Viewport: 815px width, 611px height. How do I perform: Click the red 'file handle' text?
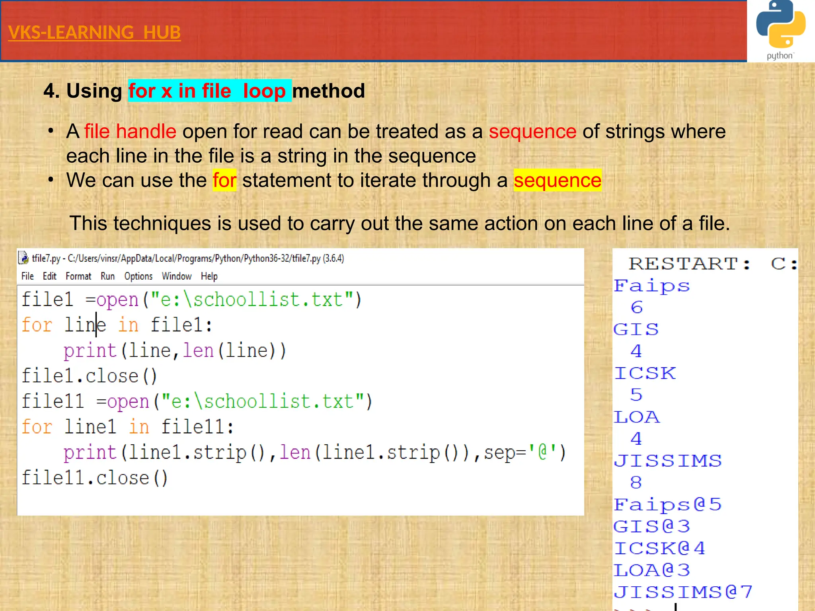pos(130,131)
